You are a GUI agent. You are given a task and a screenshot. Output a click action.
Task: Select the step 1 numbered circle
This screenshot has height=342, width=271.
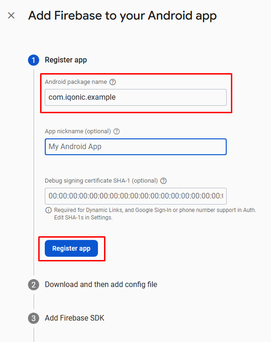point(34,60)
